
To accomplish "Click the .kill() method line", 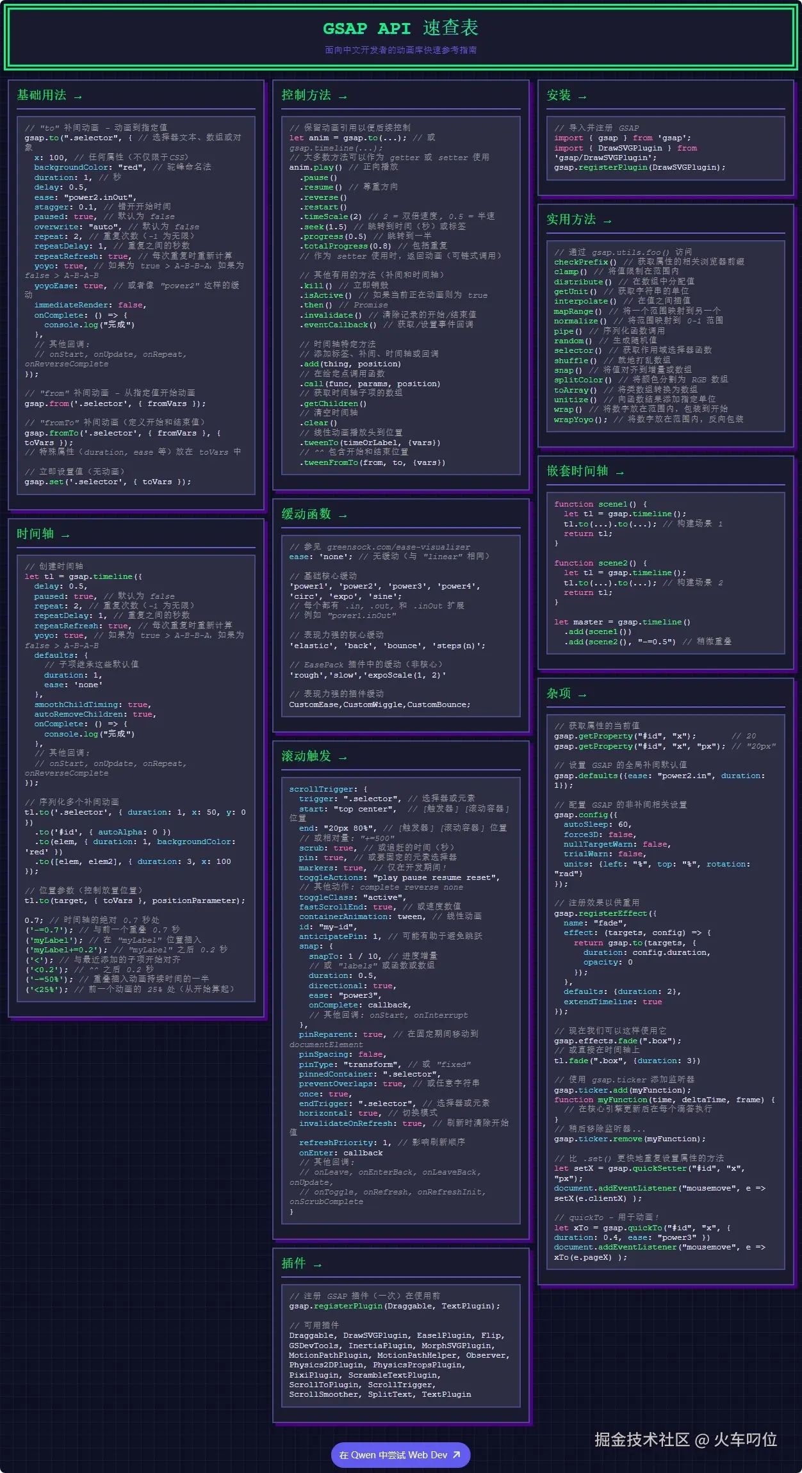I will pos(343,286).
